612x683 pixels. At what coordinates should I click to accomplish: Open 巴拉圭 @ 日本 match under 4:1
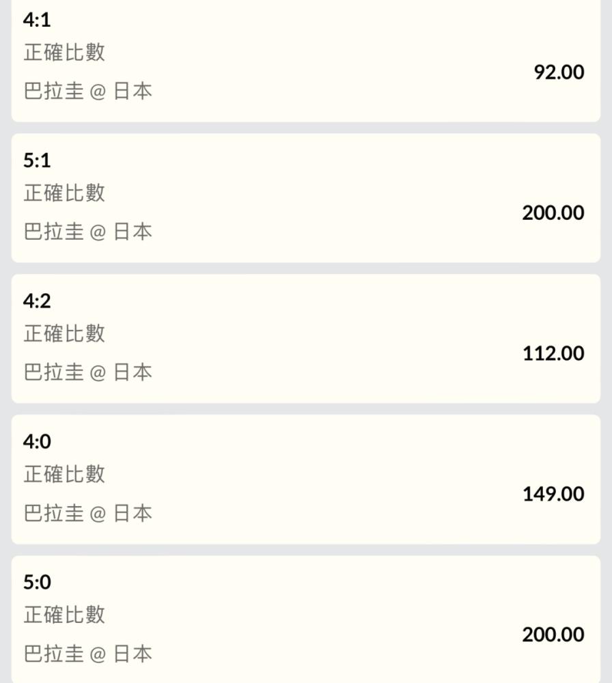pyautogui.click(x=87, y=92)
